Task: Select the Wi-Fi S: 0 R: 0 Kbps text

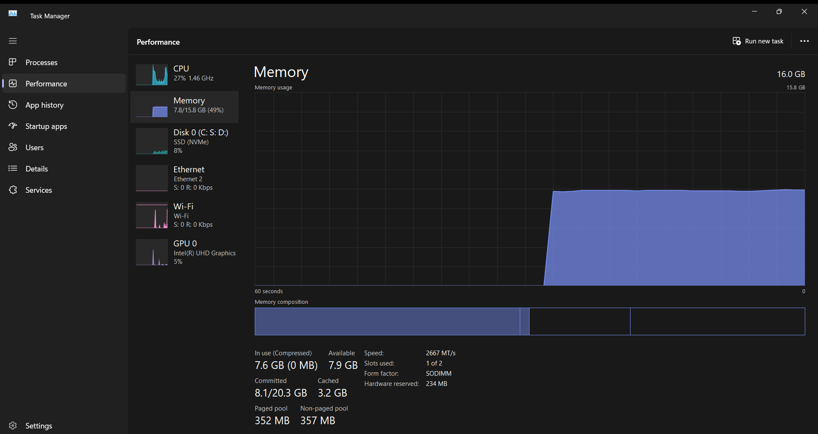Action: (193, 225)
